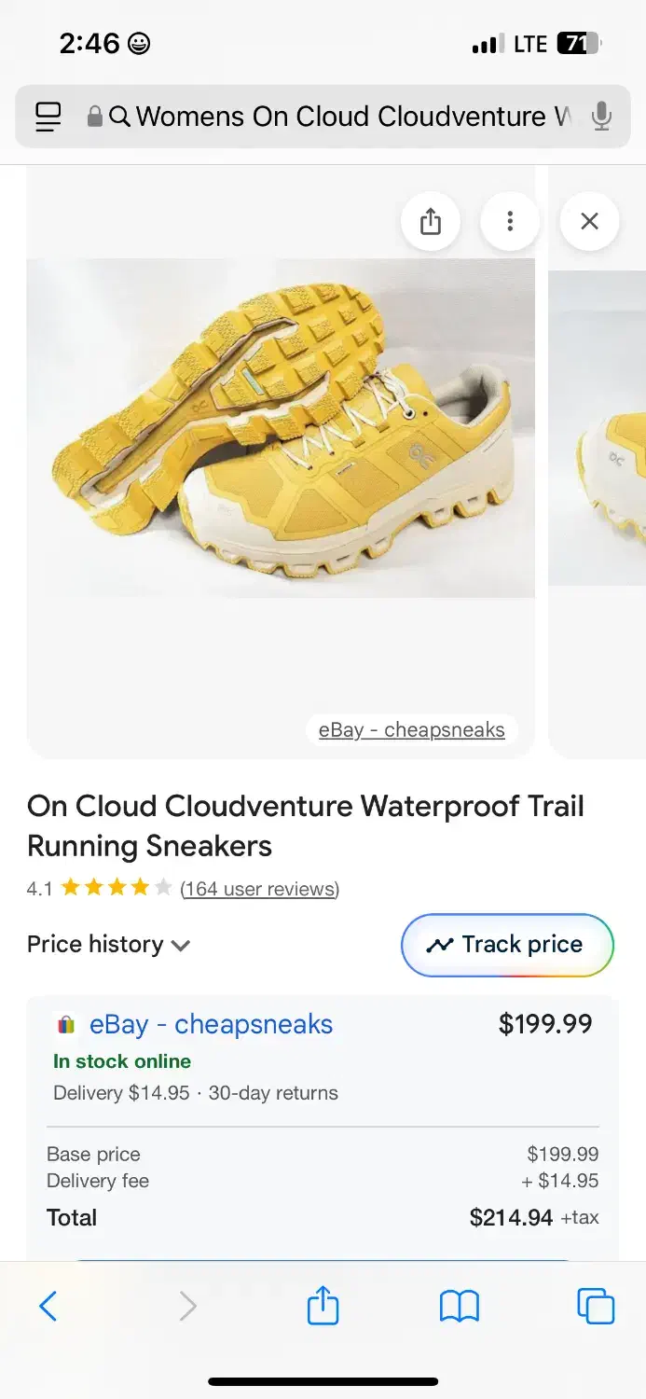Open the yellow sneaker main product photo
The height and width of the screenshot is (1399, 646).
[281, 429]
